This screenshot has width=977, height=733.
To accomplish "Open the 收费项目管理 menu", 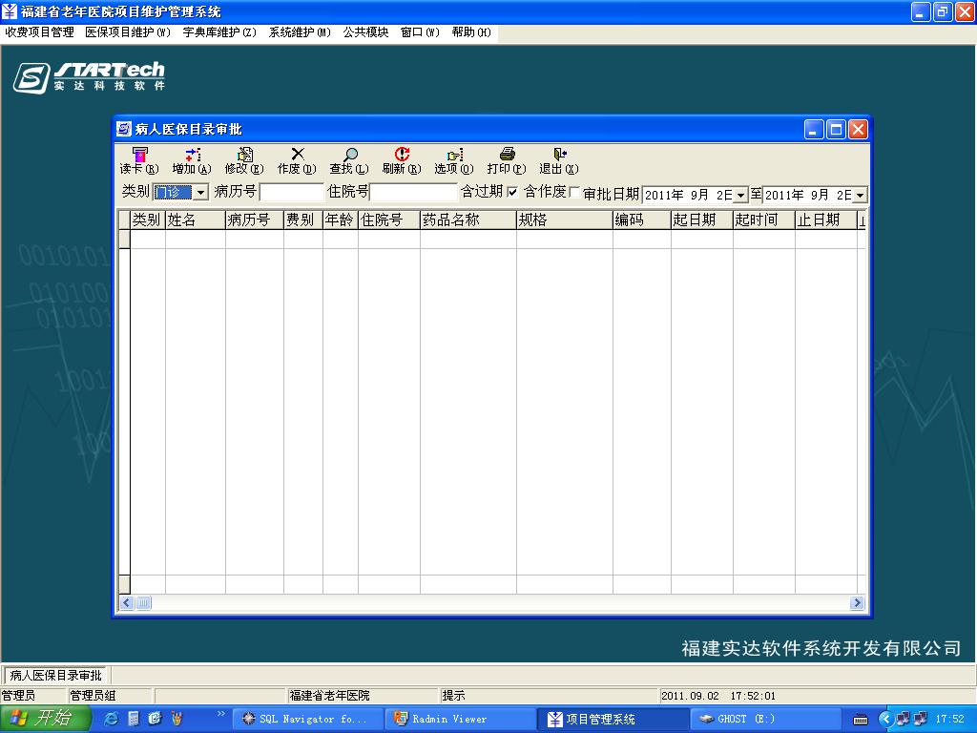I will pos(40,32).
